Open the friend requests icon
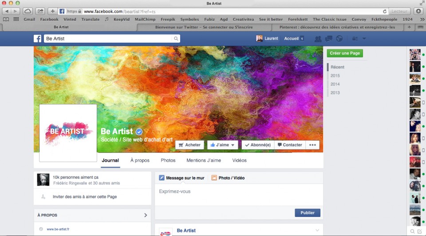The height and width of the screenshot is (236, 426). (318, 39)
